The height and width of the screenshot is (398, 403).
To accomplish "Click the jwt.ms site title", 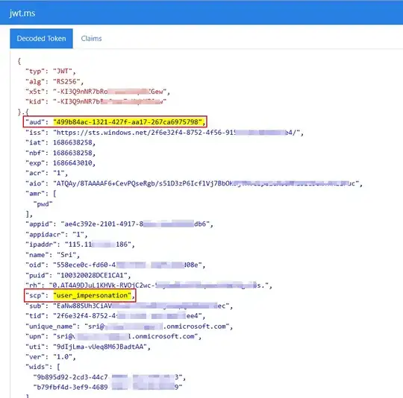I will [x=22, y=13].
